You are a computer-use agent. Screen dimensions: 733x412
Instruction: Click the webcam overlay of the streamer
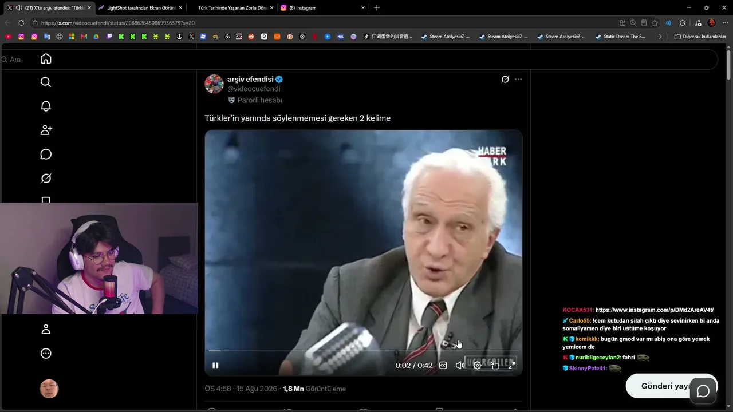click(99, 258)
